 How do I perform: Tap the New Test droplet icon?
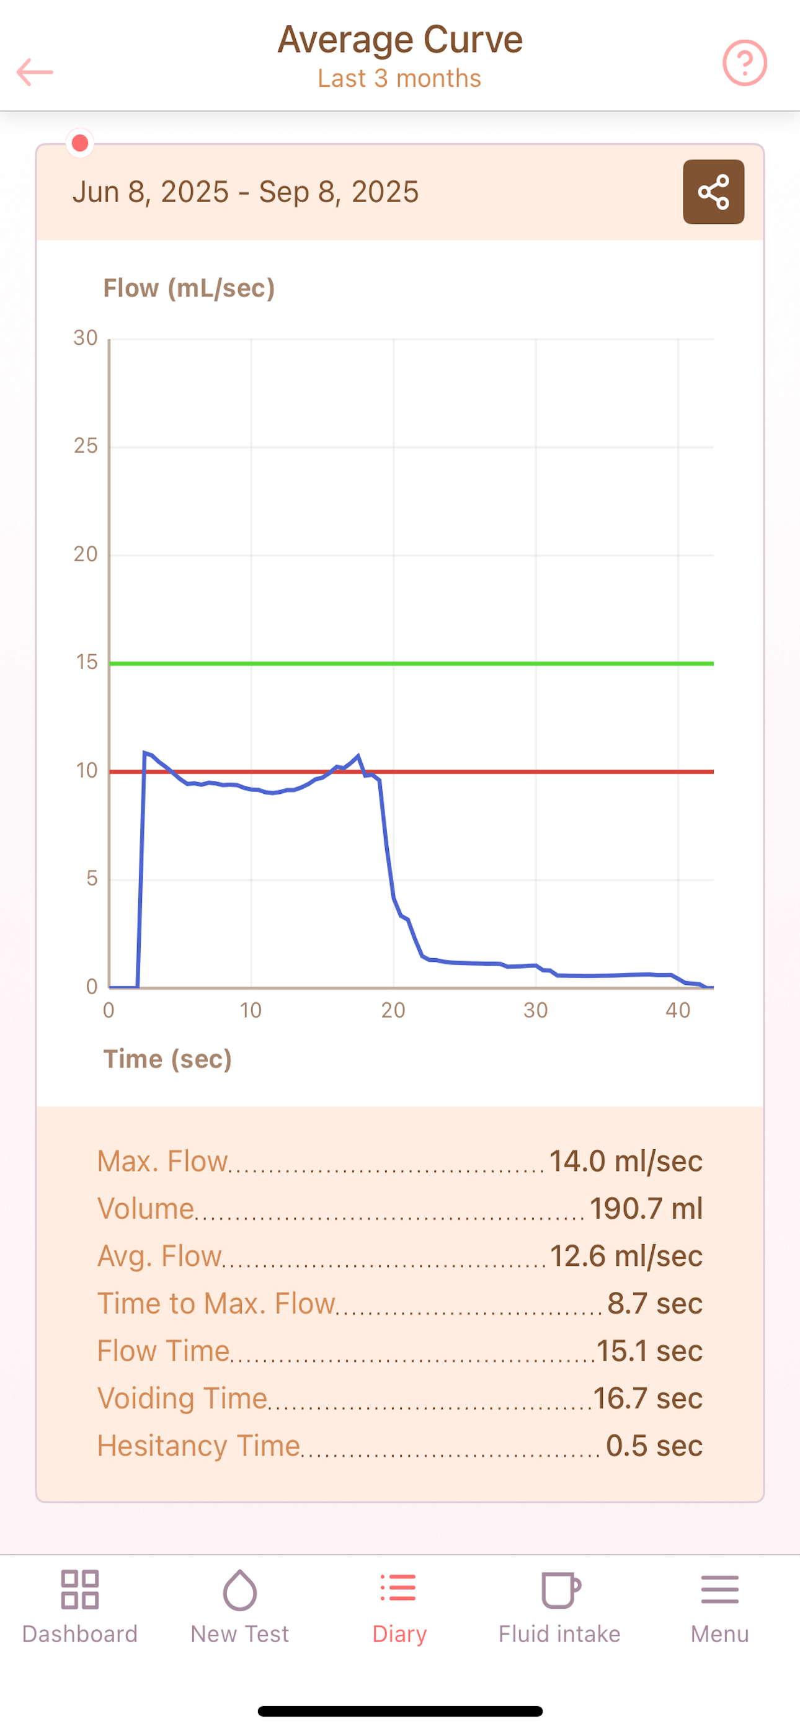tap(240, 1590)
